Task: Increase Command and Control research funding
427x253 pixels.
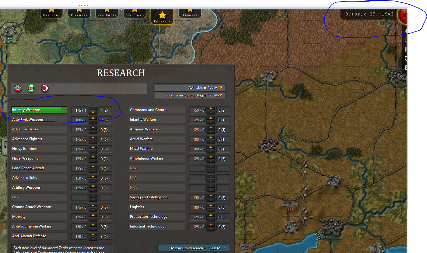Action: tap(211, 108)
